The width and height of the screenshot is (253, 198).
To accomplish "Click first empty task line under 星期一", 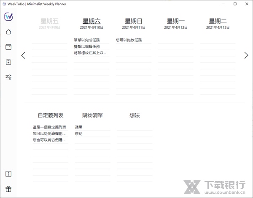I will coord(175,40).
